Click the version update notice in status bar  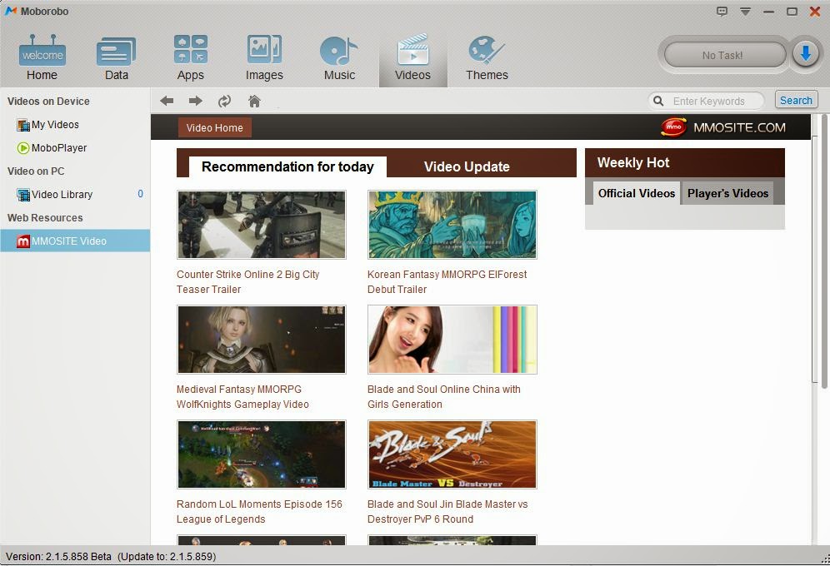(x=167, y=557)
